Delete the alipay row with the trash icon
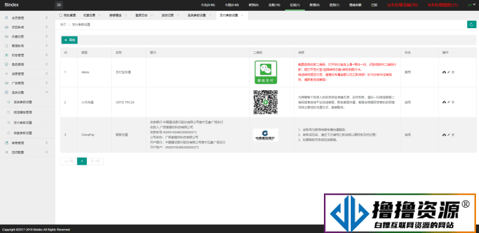The width and height of the screenshot is (479, 233). 453,72
